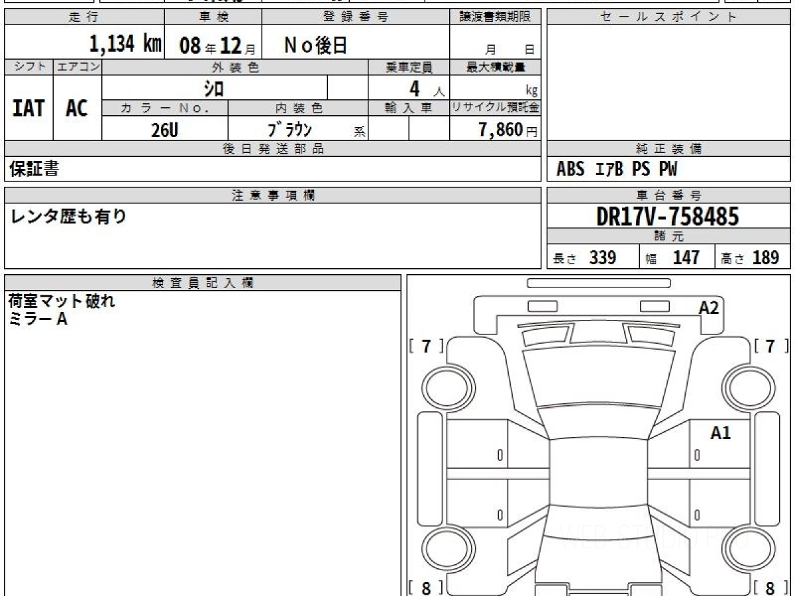The height and width of the screenshot is (596, 795).
Task: Click the 譲渡書類期限 header
Action: [496, 17]
